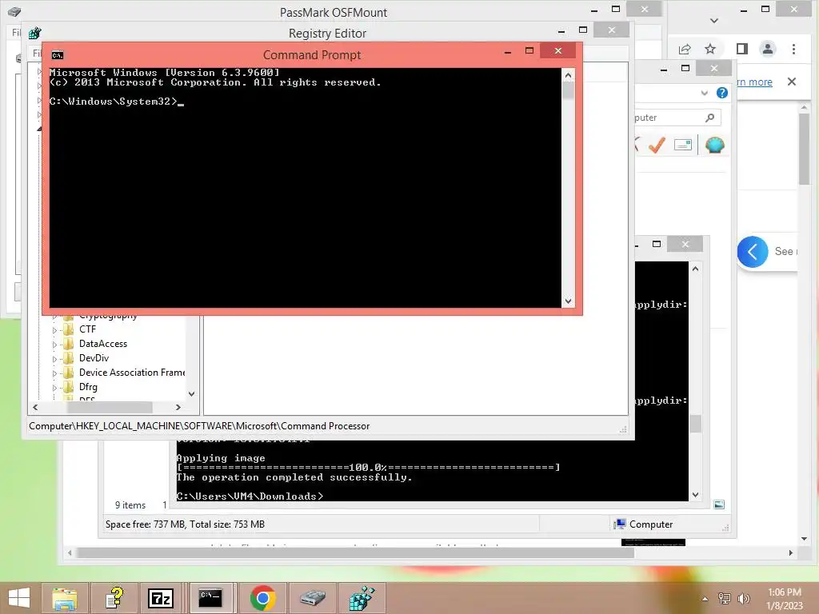This screenshot has height=614, width=819.
Task: Bookmark page with Chrome star icon
Action: (x=710, y=49)
